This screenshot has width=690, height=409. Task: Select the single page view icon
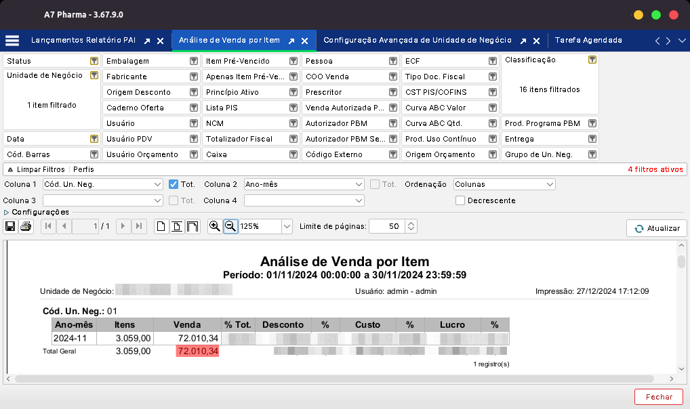coord(161,226)
